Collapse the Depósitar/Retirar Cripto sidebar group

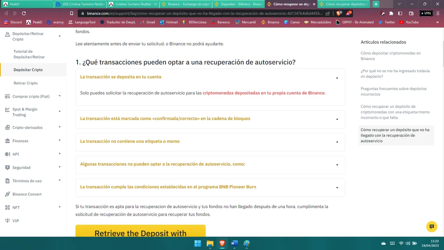(60, 36)
